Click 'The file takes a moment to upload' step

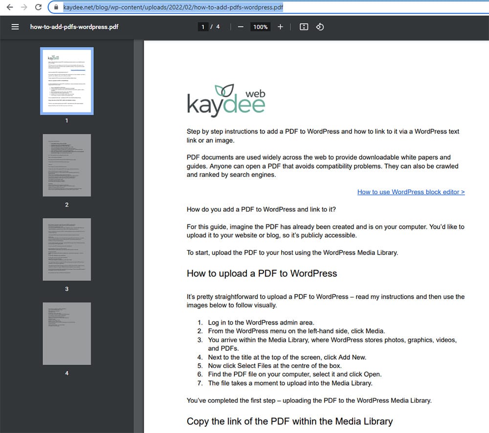pyautogui.click(x=290, y=383)
